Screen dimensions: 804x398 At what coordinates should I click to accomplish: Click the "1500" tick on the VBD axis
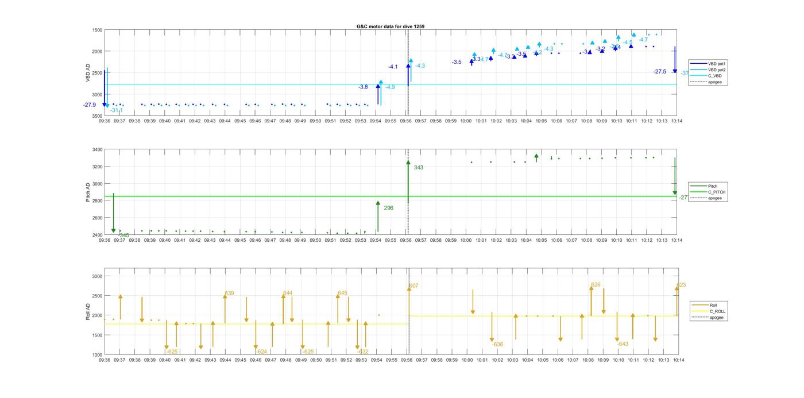click(x=97, y=30)
